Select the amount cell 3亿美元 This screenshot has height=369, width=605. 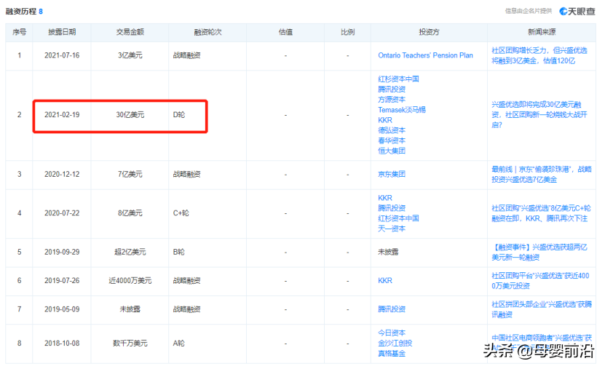(x=130, y=55)
